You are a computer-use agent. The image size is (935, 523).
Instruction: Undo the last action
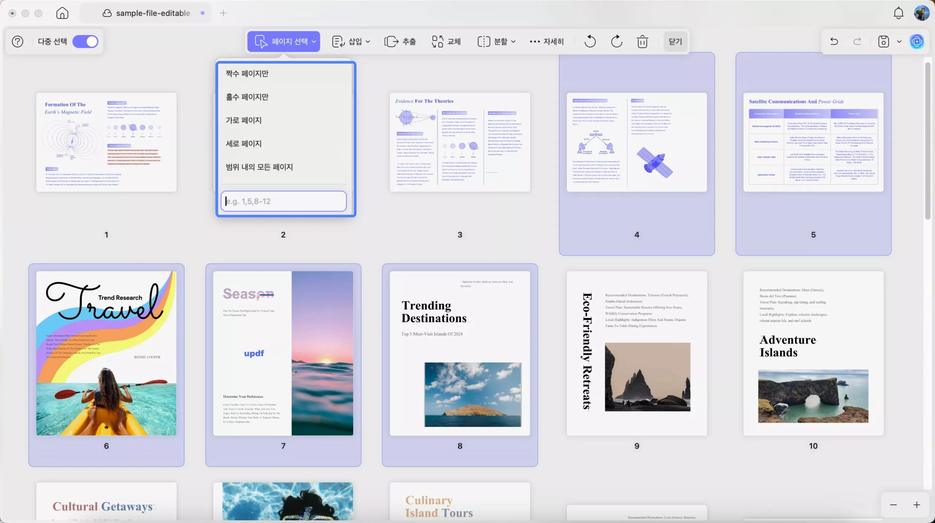coord(834,42)
